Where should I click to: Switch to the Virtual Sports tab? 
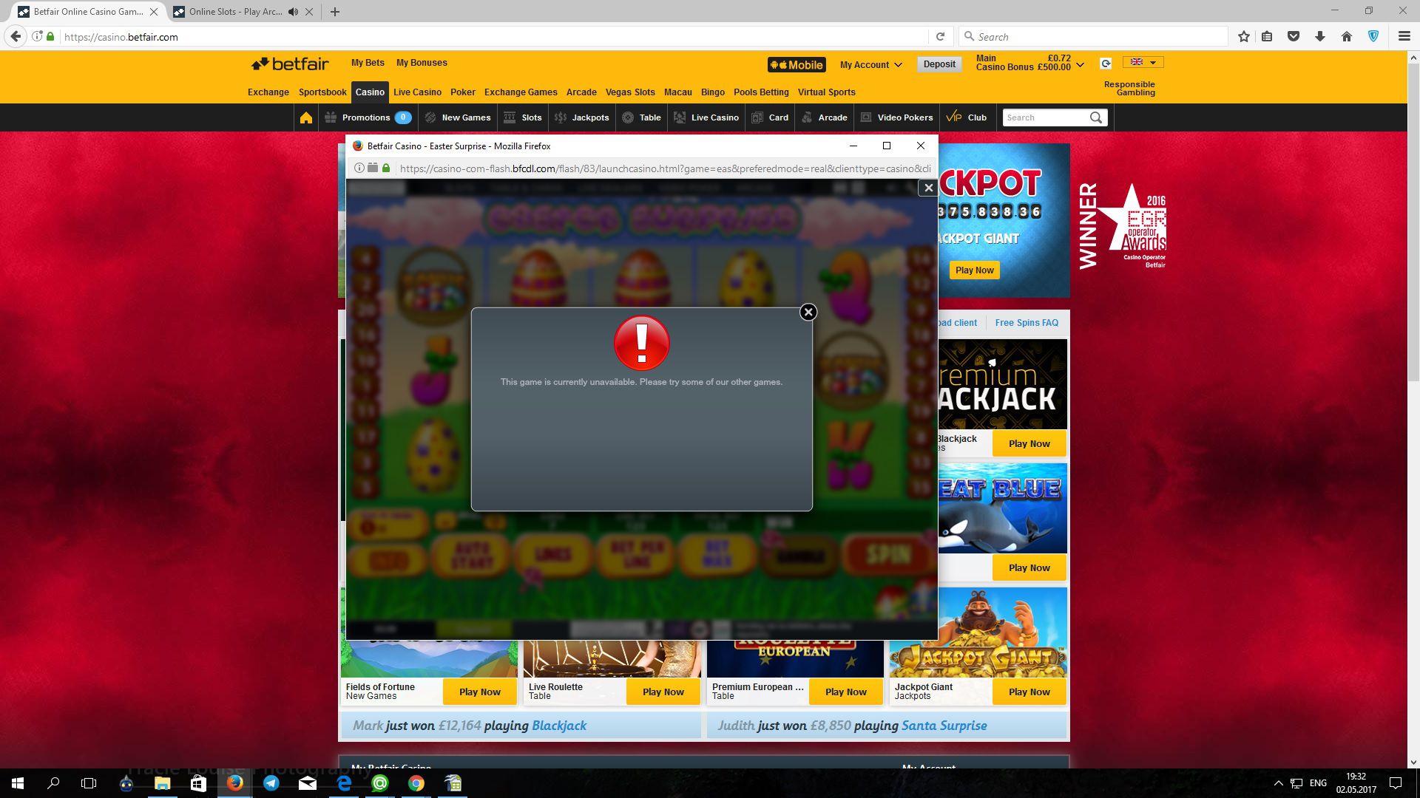click(x=827, y=92)
